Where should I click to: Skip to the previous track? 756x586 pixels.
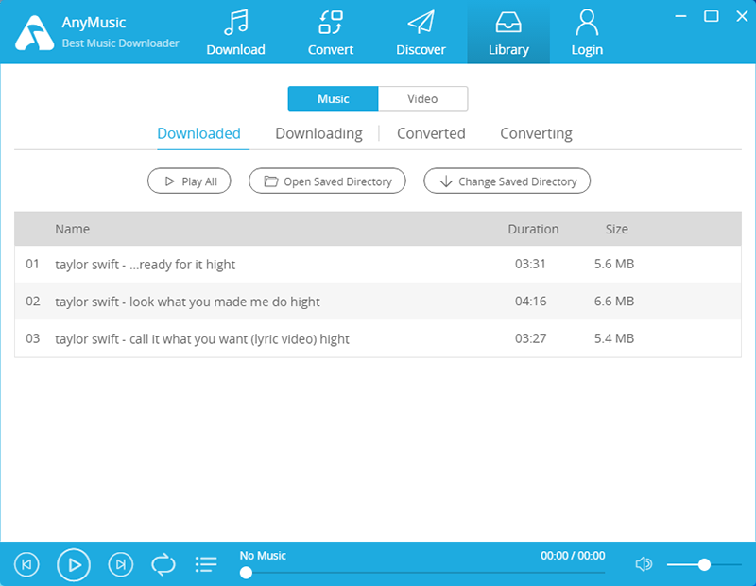26,564
